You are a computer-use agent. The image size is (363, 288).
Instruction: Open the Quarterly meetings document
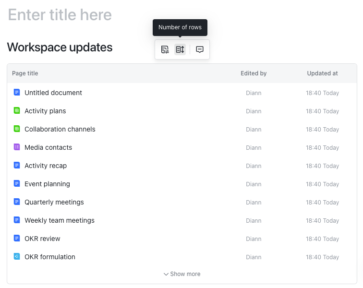pyautogui.click(x=54, y=202)
